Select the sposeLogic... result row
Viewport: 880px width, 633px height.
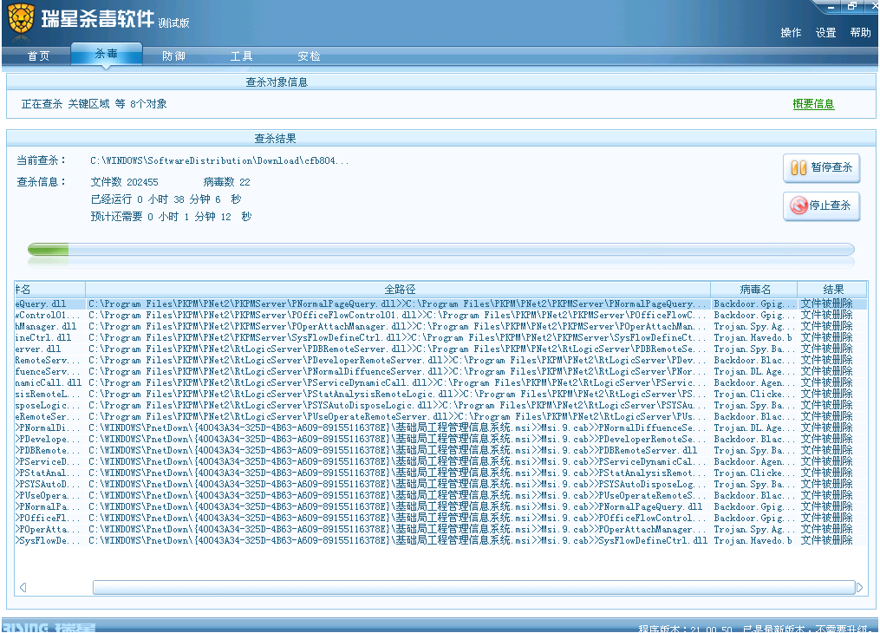tap(441, 405)
